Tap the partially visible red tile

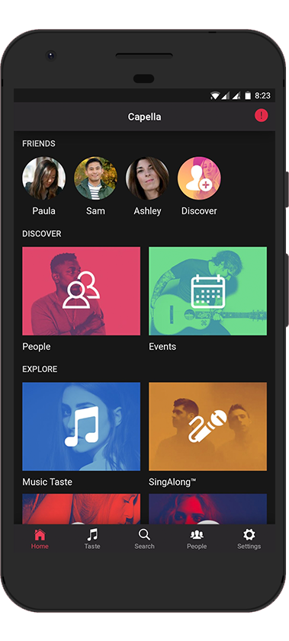(x=82, y=509)
